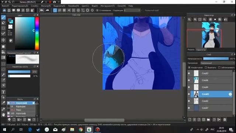Click the speech bubble icon in the top toolbar
The image size is (236, 133).
point(14,10)
